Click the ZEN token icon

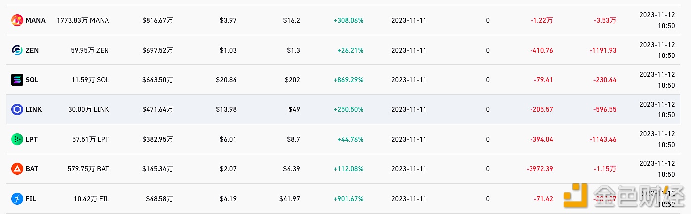[17, 50]
